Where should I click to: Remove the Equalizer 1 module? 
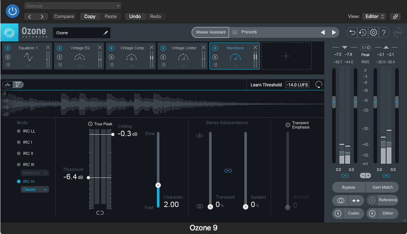48,47
